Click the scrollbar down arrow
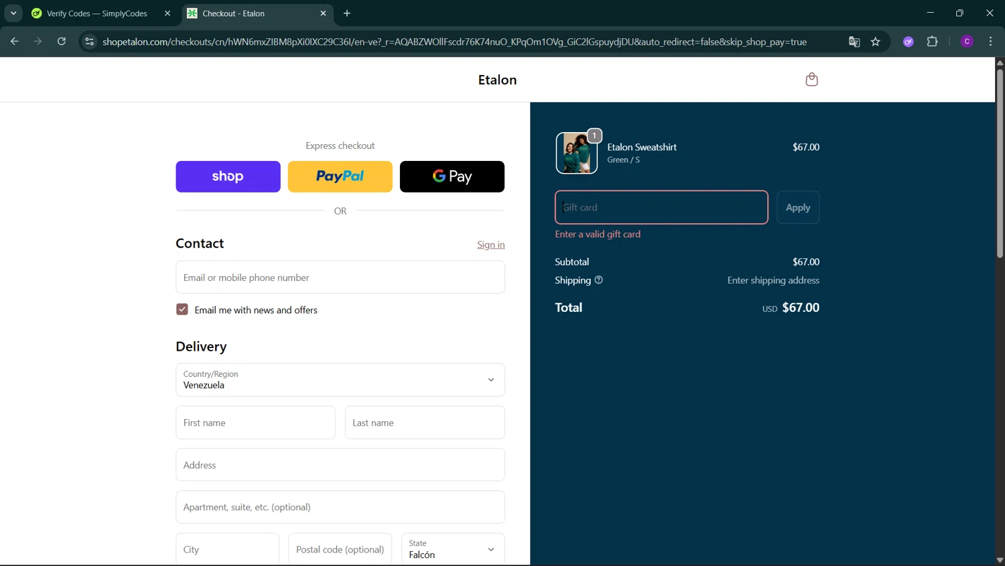Viewport: 1005px width, 566px height. point(1000,560)
